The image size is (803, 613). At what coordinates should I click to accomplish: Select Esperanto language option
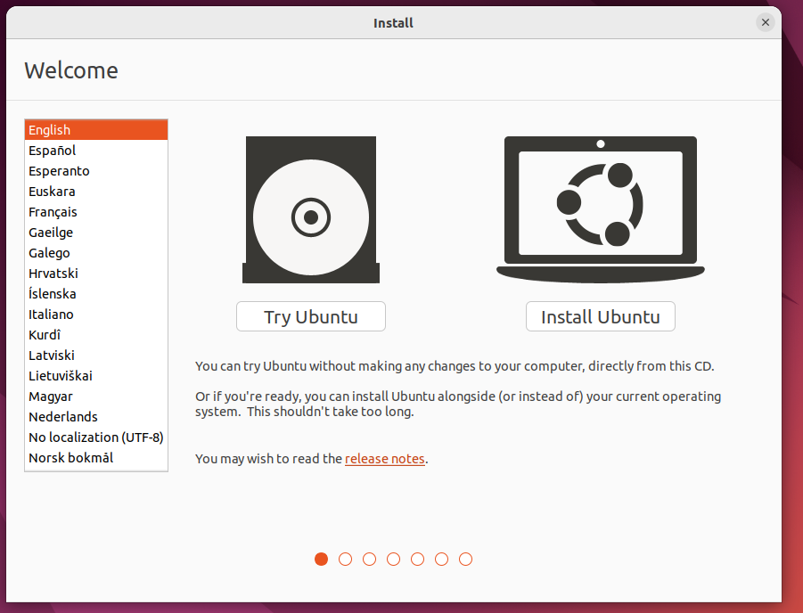(59, 171)
